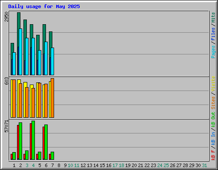
Task: Click day 7 on the x-axis
Action: pos(52,165)
